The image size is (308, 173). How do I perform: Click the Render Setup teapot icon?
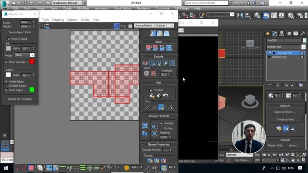300,15
